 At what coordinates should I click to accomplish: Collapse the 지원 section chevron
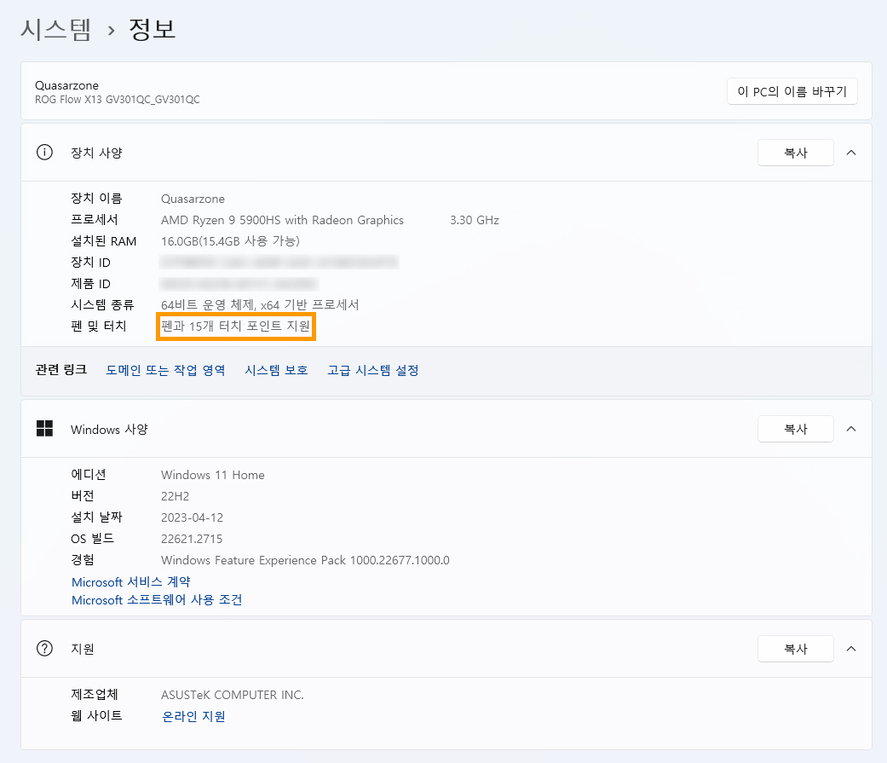pos(850,649)
